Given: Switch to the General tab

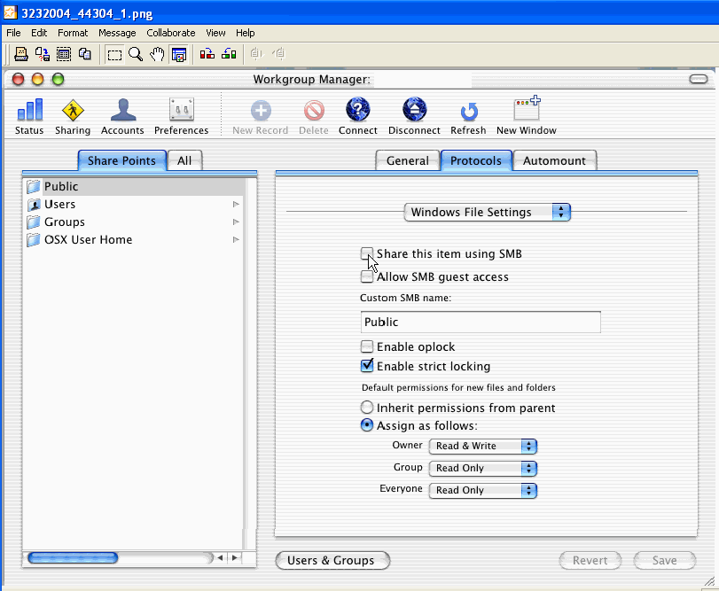Looking at the screenshot, I should (407, 160).
